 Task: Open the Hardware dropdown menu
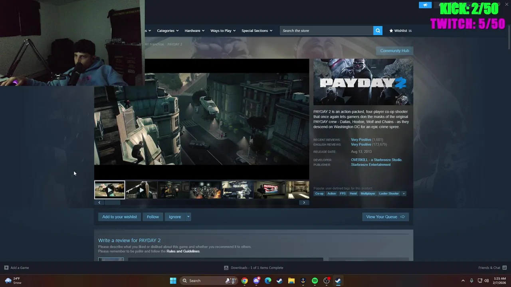[194, 31]
